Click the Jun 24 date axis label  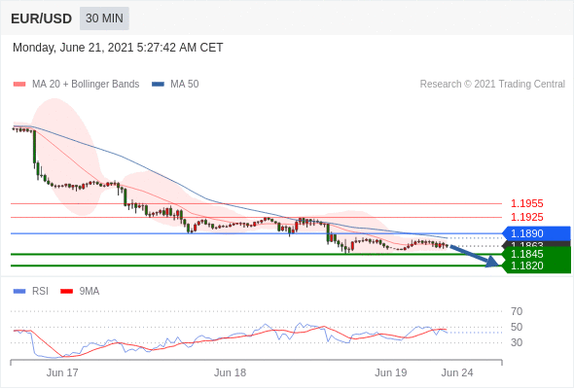[457, 372]
